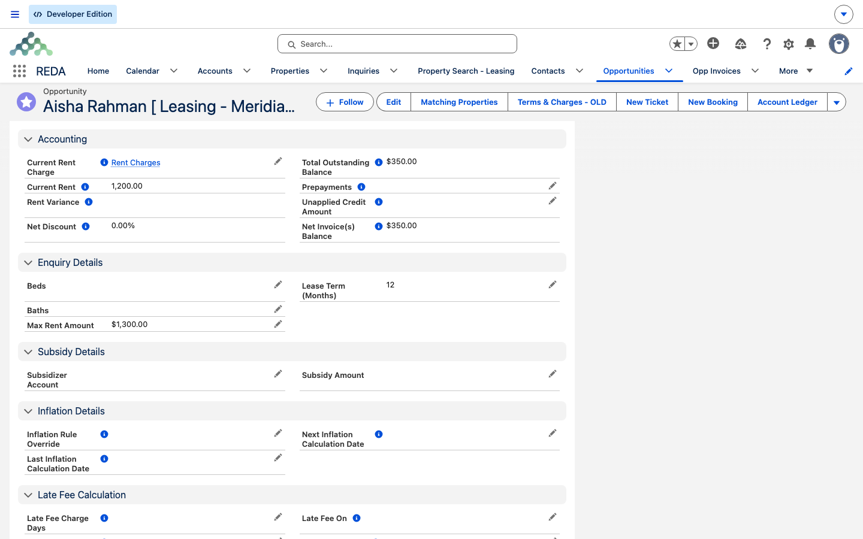Open the user profile avatar

coord(839,44)
